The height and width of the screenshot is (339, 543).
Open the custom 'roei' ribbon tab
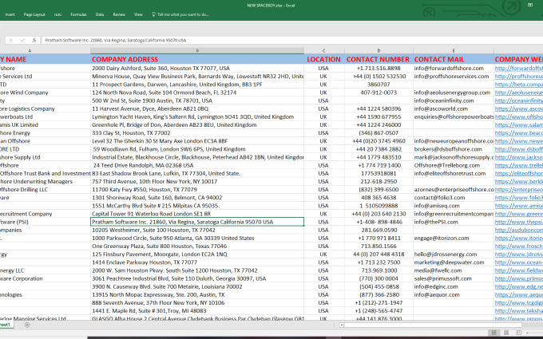(57, 14)
